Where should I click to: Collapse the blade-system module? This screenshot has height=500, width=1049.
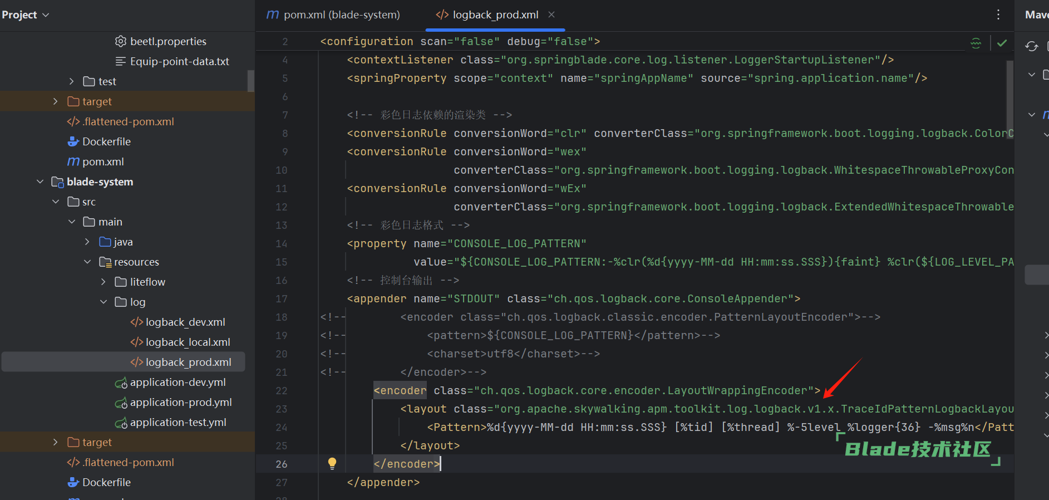[40, 182]
